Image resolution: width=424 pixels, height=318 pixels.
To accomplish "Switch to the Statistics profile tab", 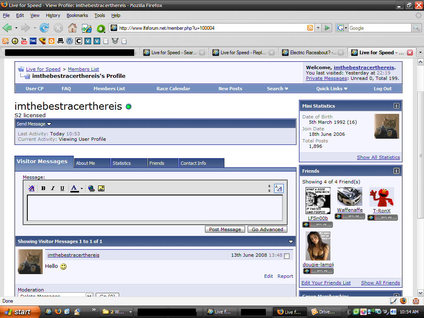I will [x=129, y=163].
